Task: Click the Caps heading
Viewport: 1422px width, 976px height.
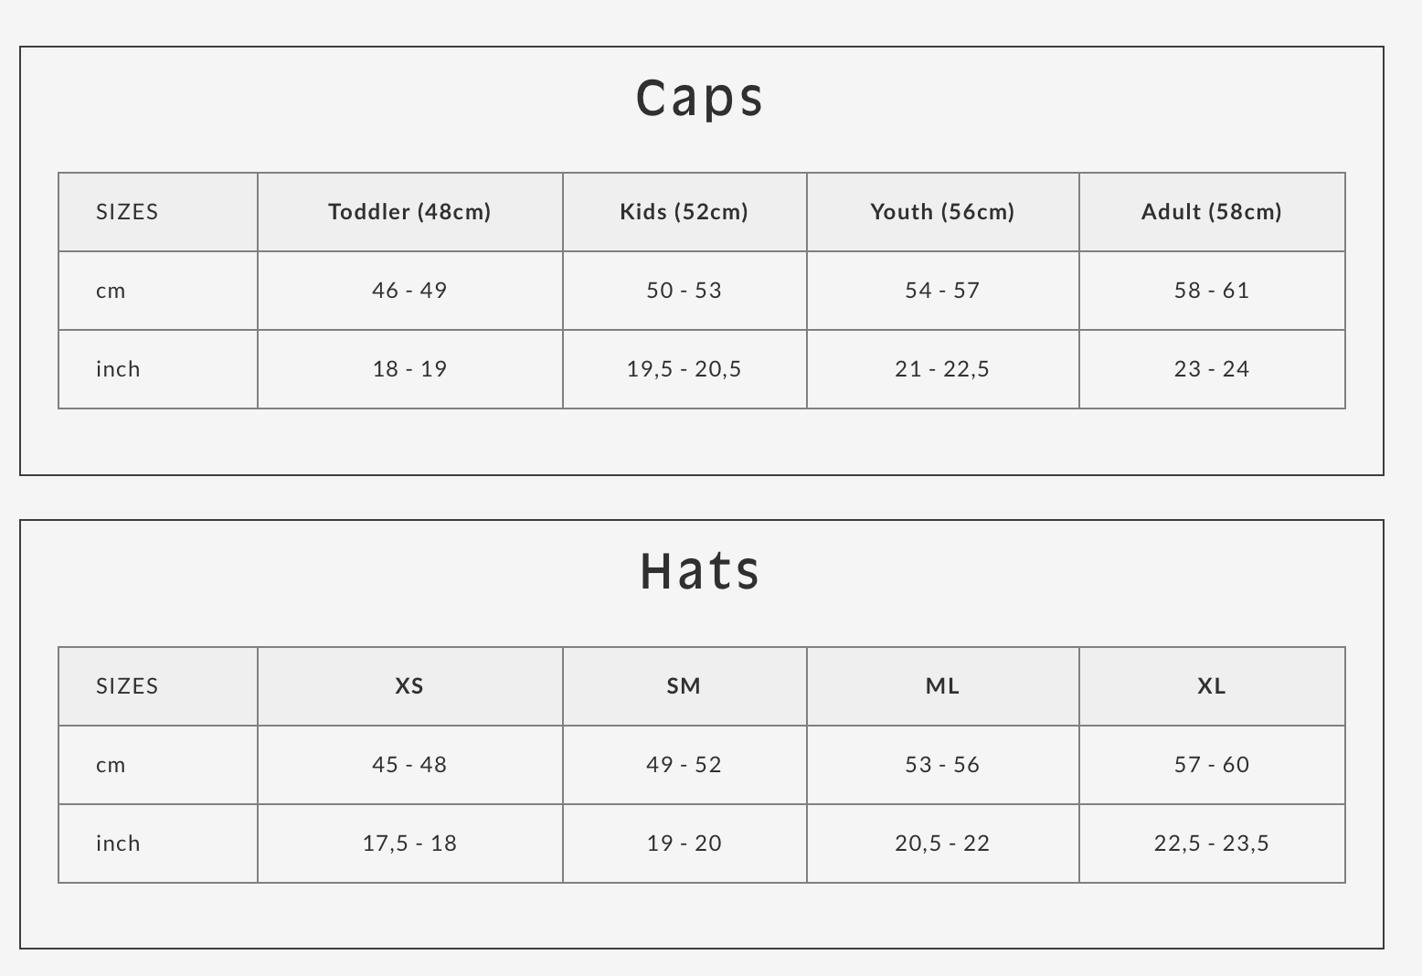Action: click(700, 98)
